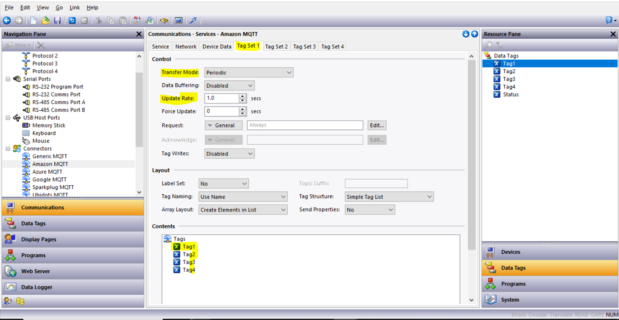Switch to the Service tab

click(160, 46)
